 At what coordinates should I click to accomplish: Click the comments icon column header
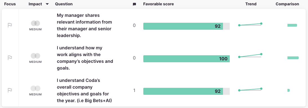pos(134,4)
